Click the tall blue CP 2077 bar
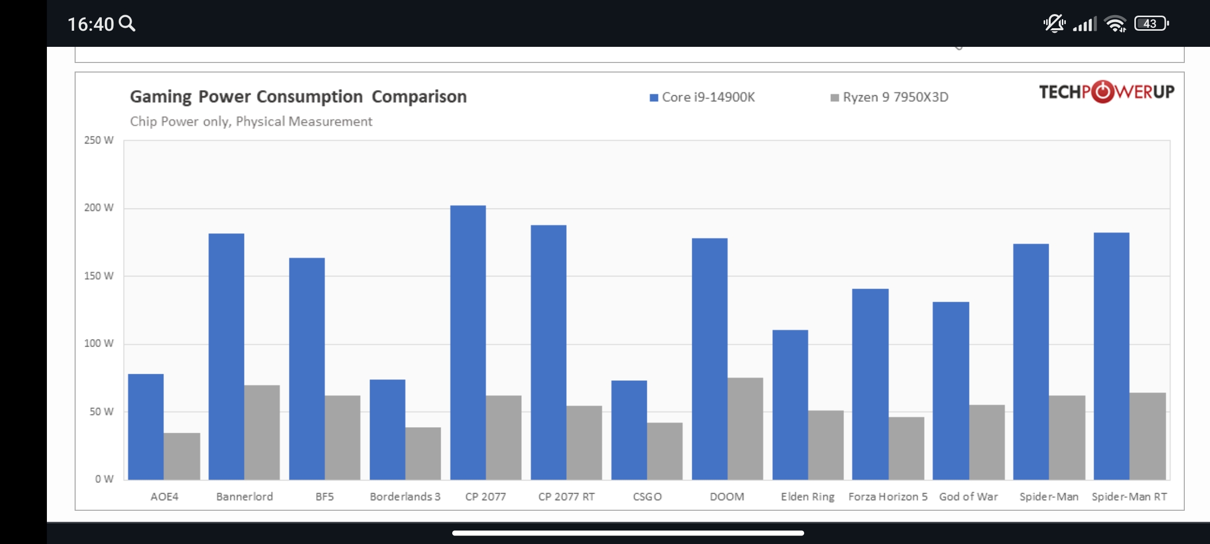The image size is (1210, 544). click(468, 343)
